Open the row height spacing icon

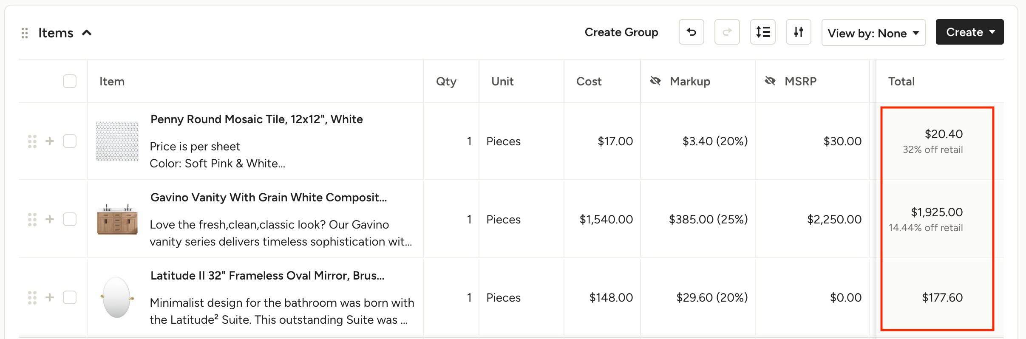tap(762, 32)
